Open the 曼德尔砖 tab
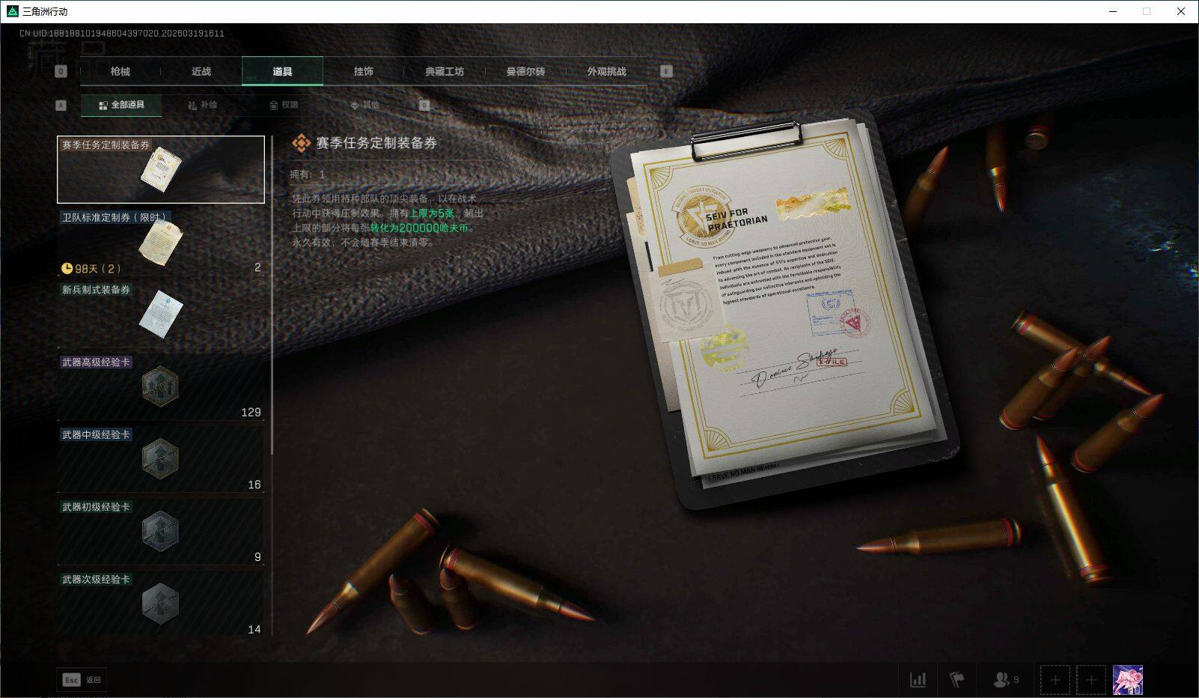The image size is (1199, 698). (525, 71)
